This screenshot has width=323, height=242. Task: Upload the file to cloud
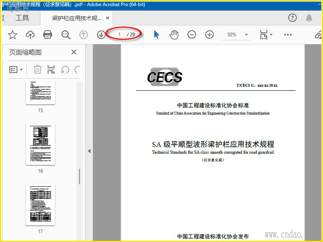click(x=30, y=35)
